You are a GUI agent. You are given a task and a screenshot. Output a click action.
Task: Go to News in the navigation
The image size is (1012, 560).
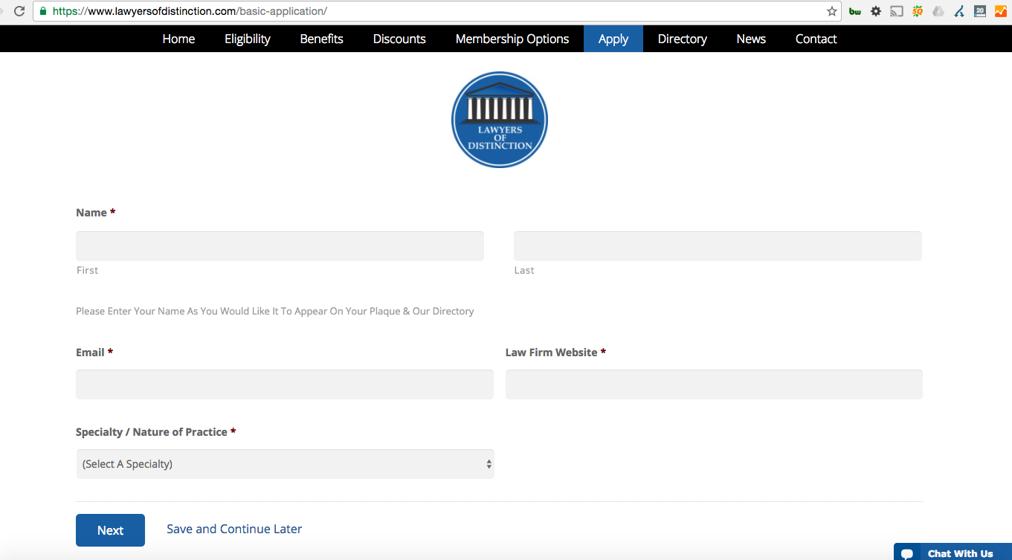click(x=751, y=39)
